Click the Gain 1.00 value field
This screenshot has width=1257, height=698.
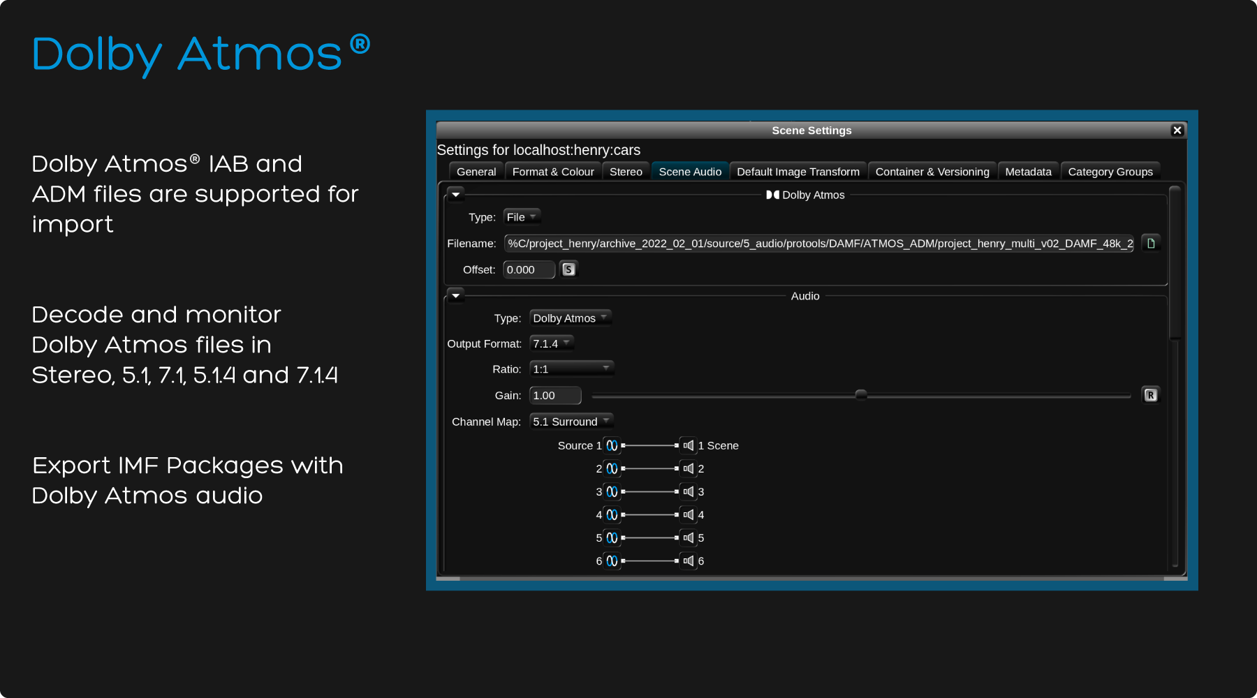pos(554,395)
